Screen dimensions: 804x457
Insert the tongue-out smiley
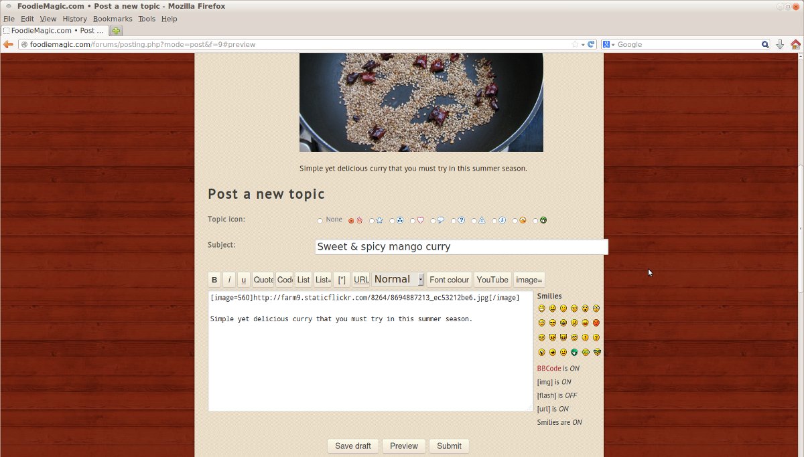click(x=585, y=323)
